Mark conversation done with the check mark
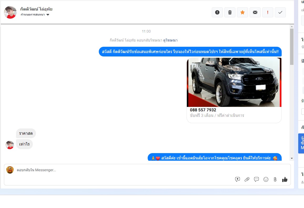 coord(280,12)
